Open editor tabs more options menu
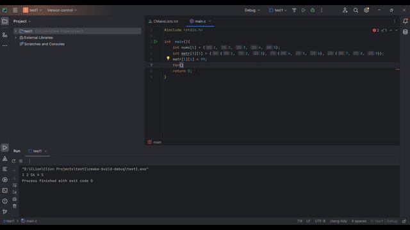This screenshot has height=230, width=410. [x=395, y=21]
